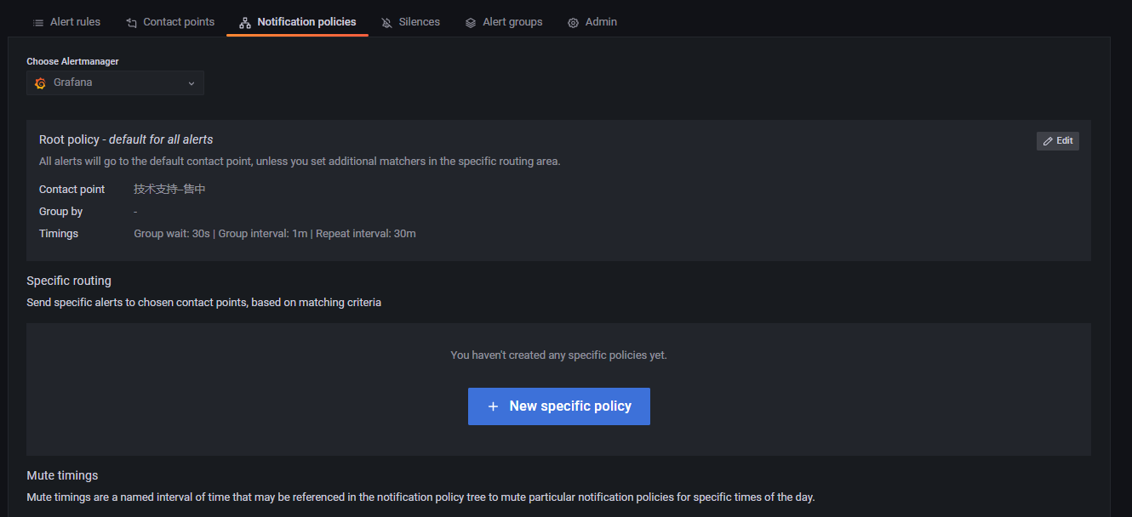Click the Notification policies tree icon
The height and width of the screenshot is (517, 1132).
click(245, 22)
